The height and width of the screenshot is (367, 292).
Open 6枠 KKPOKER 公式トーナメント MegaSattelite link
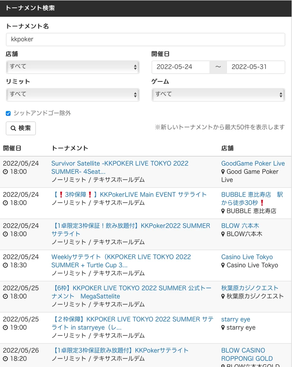click(x=131, y=292)
